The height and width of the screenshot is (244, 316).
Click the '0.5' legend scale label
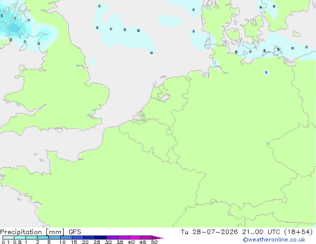click(17, 242)
